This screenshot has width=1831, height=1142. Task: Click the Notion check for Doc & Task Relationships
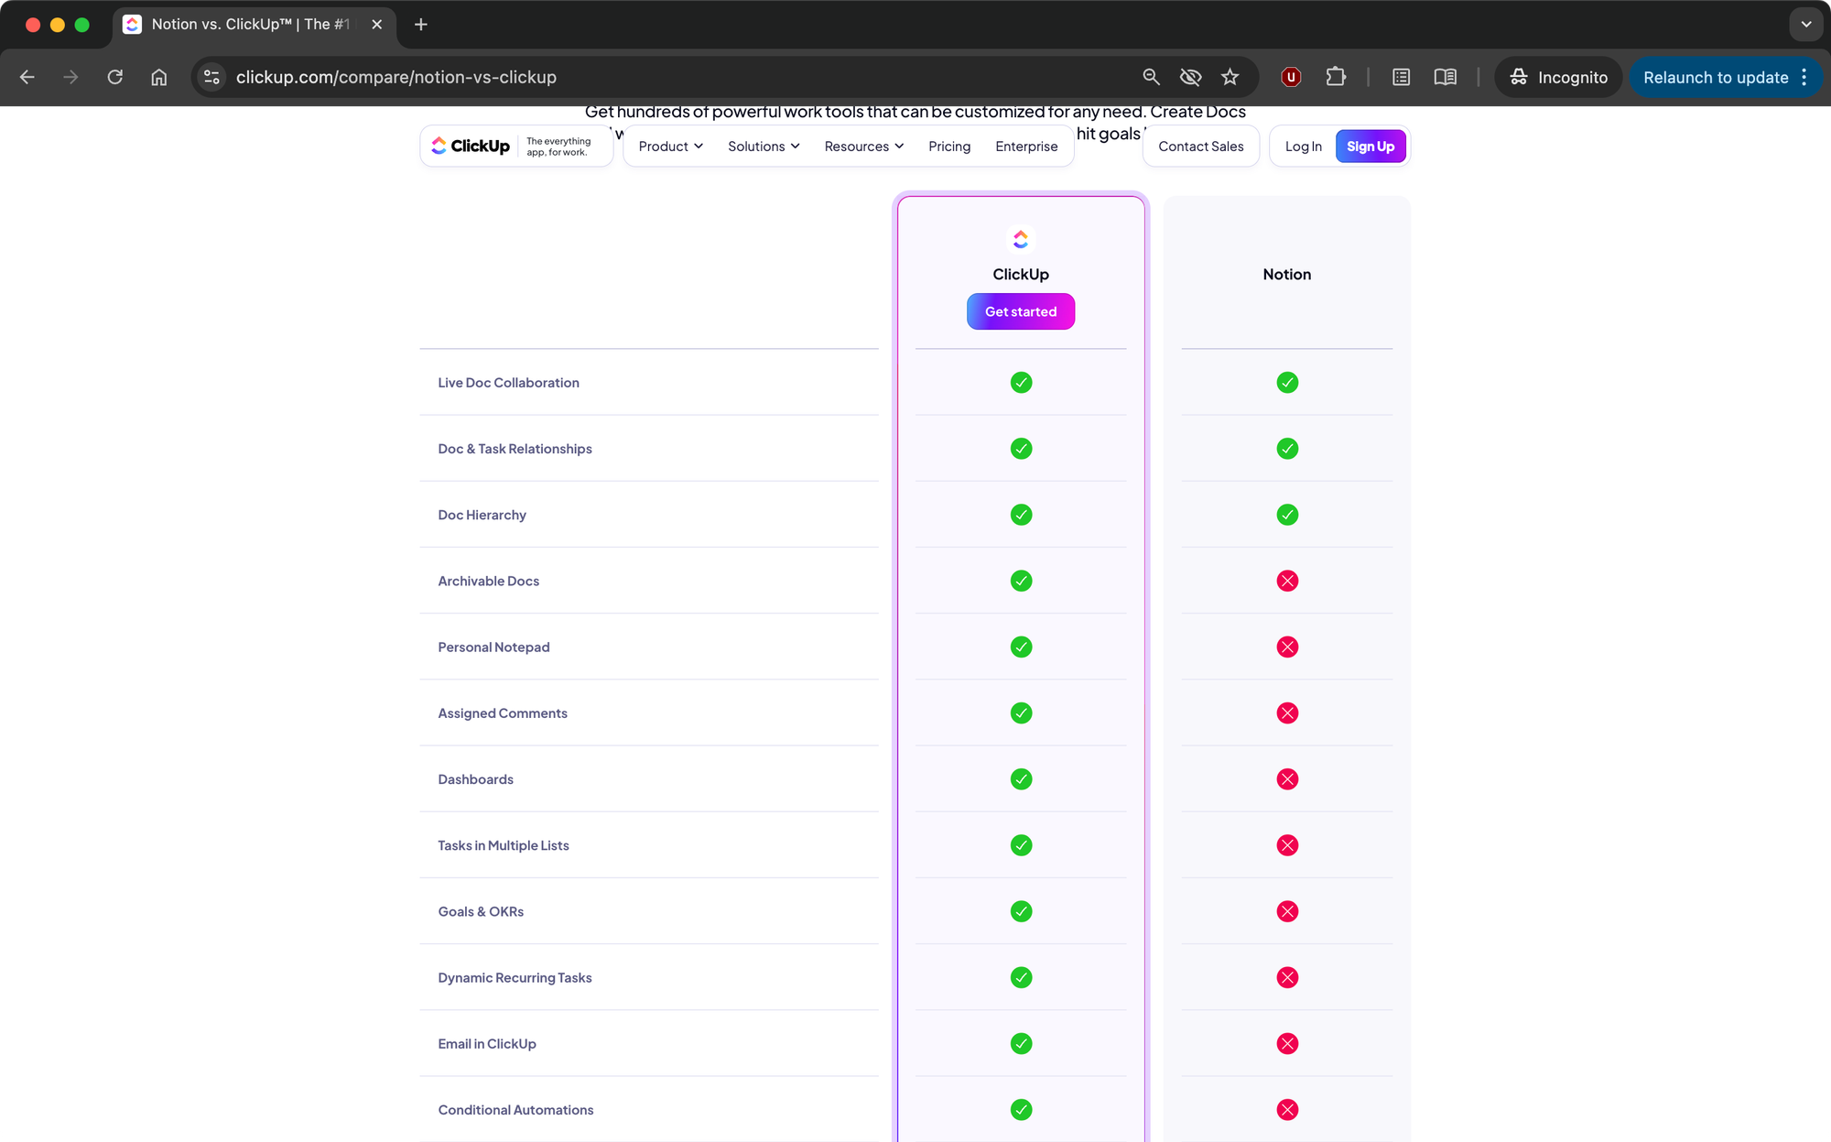tap(1287, 449)
